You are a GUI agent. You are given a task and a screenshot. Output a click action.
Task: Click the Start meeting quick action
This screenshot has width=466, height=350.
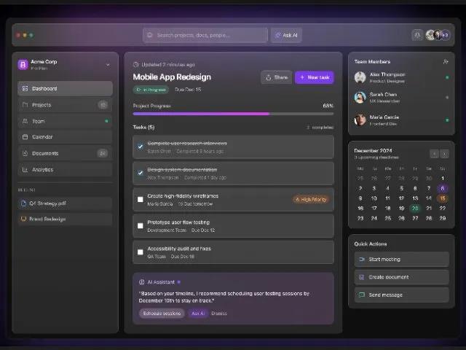click(x=401, y=260)
